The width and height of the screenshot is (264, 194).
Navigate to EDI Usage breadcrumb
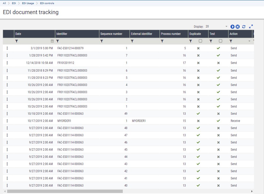point(28,3)
